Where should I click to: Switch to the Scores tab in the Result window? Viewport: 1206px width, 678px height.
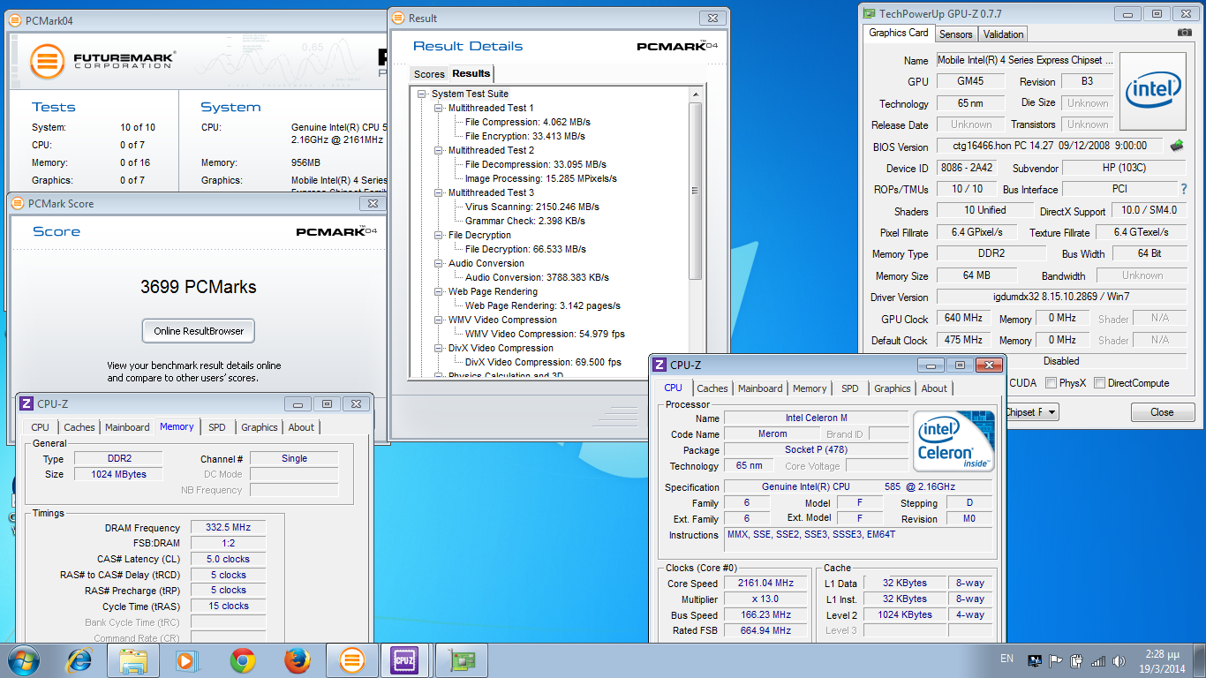[429, 74]
